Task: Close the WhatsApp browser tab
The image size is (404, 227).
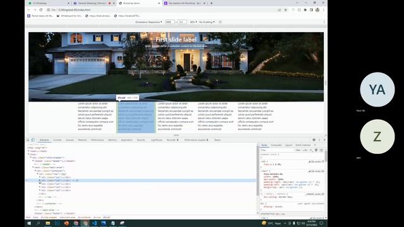Action: [x=69, y=3]
